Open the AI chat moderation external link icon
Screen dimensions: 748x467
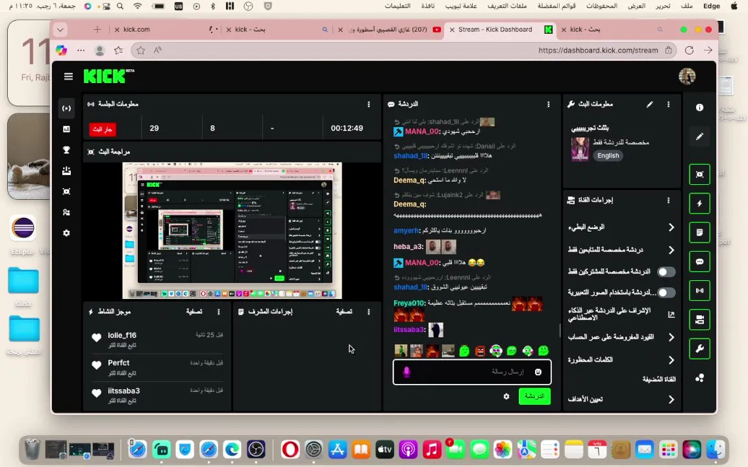click(671, 315)
